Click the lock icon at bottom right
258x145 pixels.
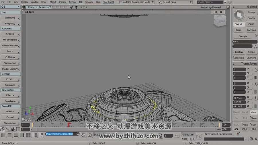pos(256,139)
